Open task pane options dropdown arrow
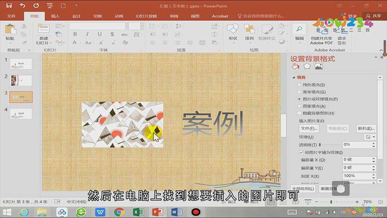The height and width of the screenshot is (218, 387). pyautogui.click(x=376, y=57)
